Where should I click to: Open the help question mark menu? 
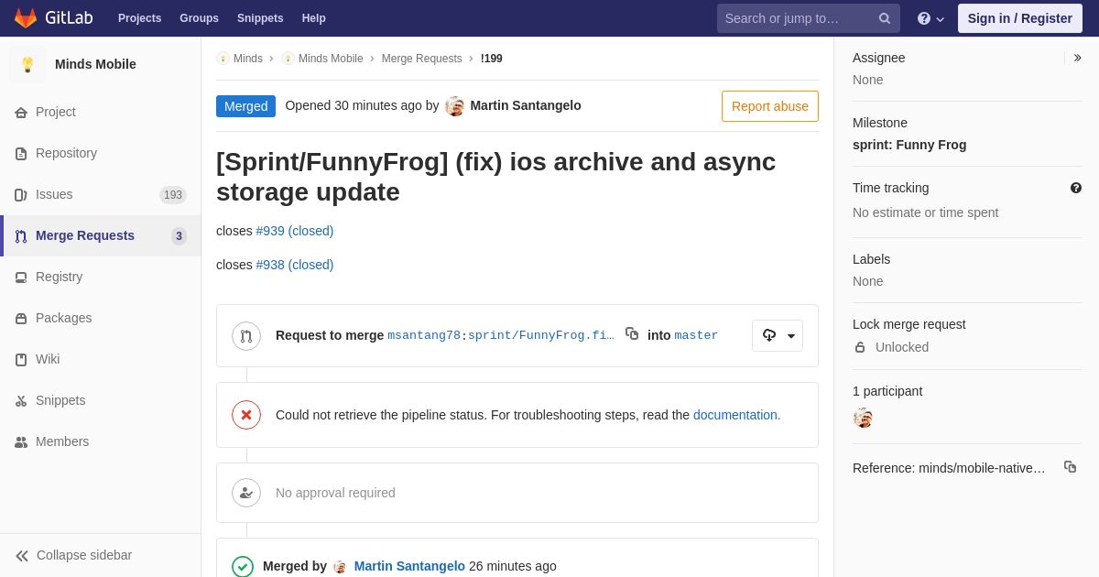(x=930, y=18)
